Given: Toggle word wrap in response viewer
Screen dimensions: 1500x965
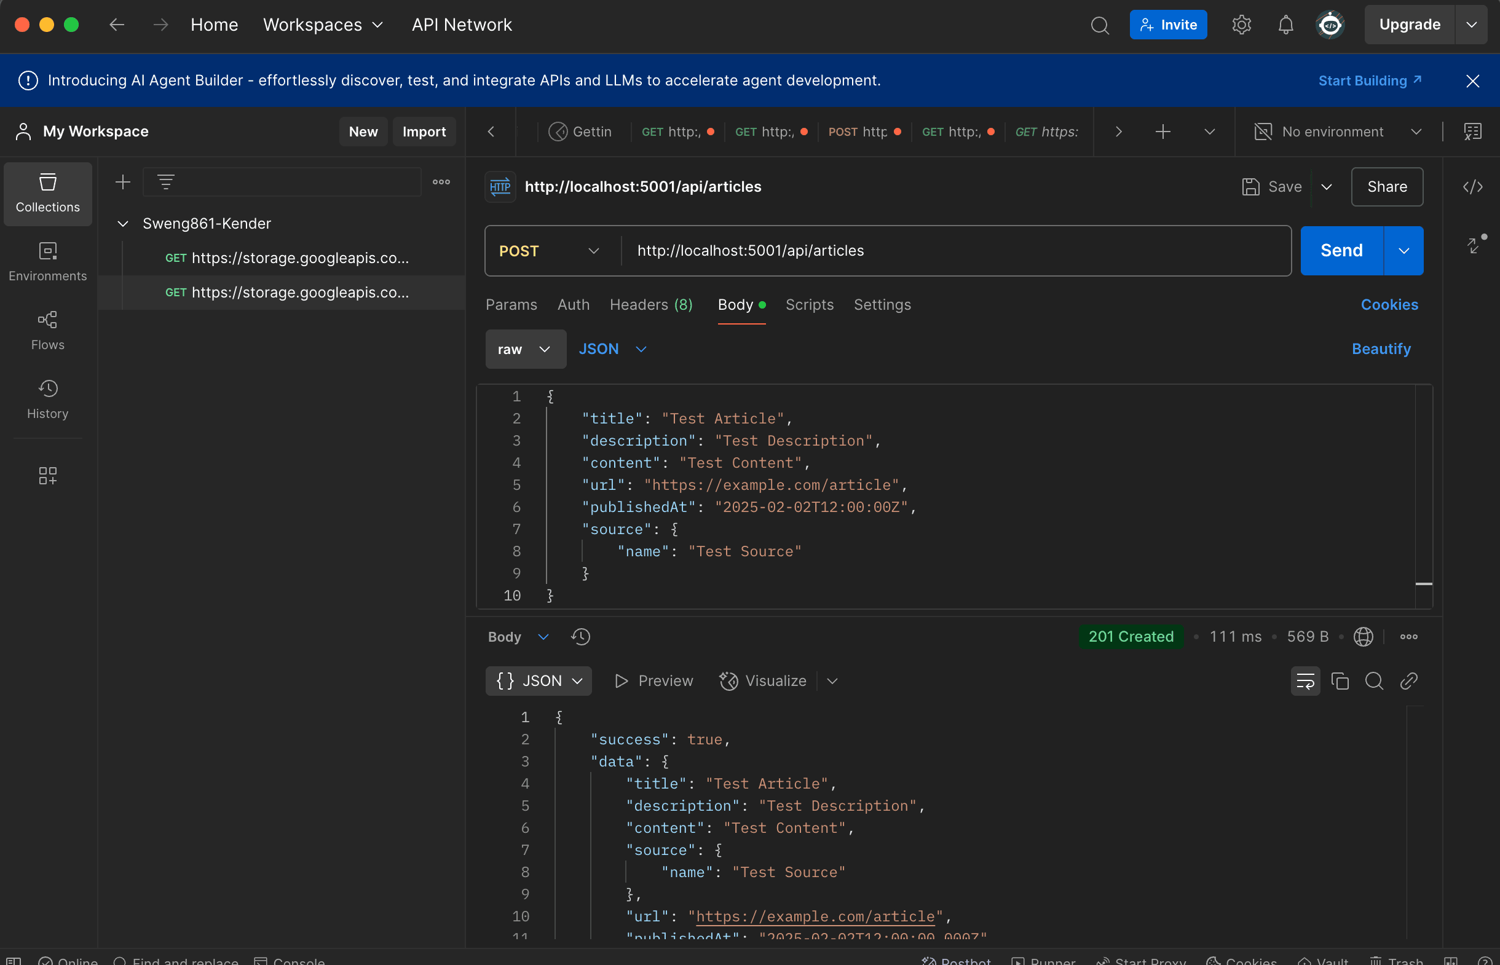Looking at the screenshot, I should coord(1305,680).
